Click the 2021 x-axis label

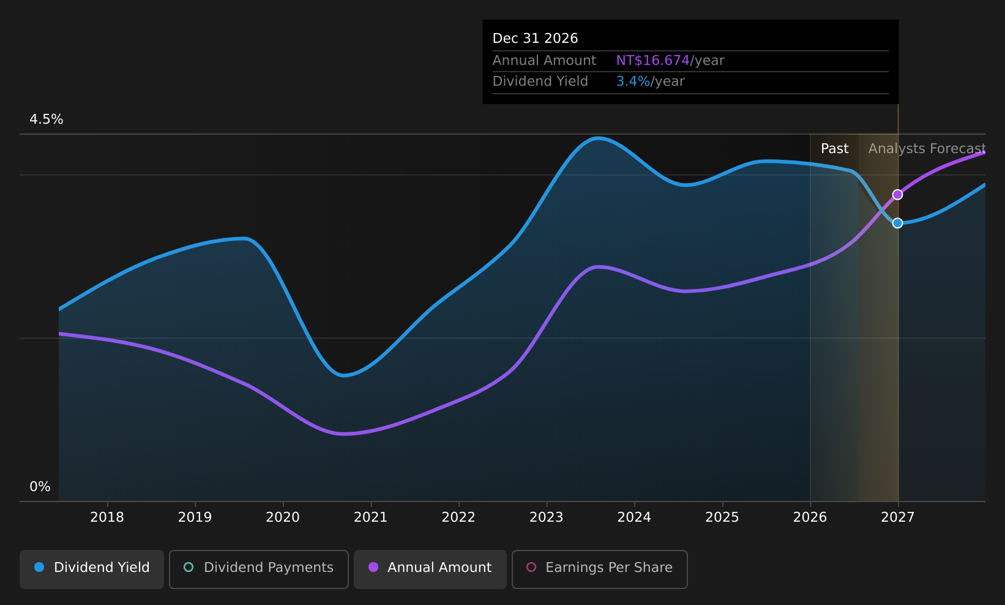(x=371, y=517)
